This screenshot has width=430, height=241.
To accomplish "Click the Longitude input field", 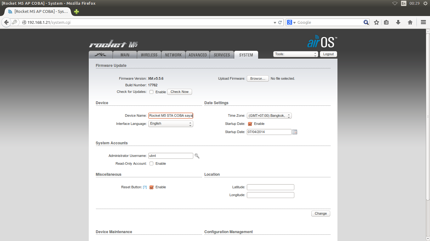I will click(270, 195).
